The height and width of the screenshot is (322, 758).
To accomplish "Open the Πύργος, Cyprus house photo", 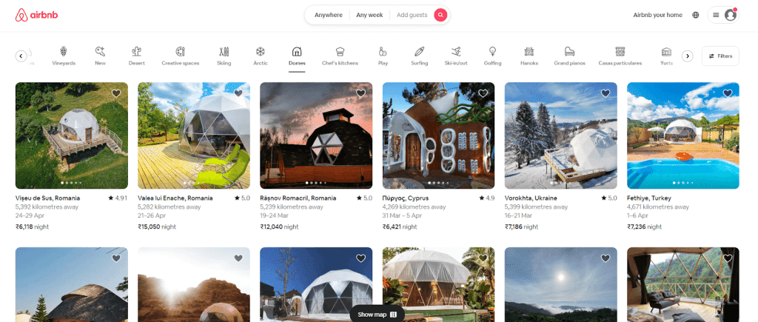I will tap(438, 135).
